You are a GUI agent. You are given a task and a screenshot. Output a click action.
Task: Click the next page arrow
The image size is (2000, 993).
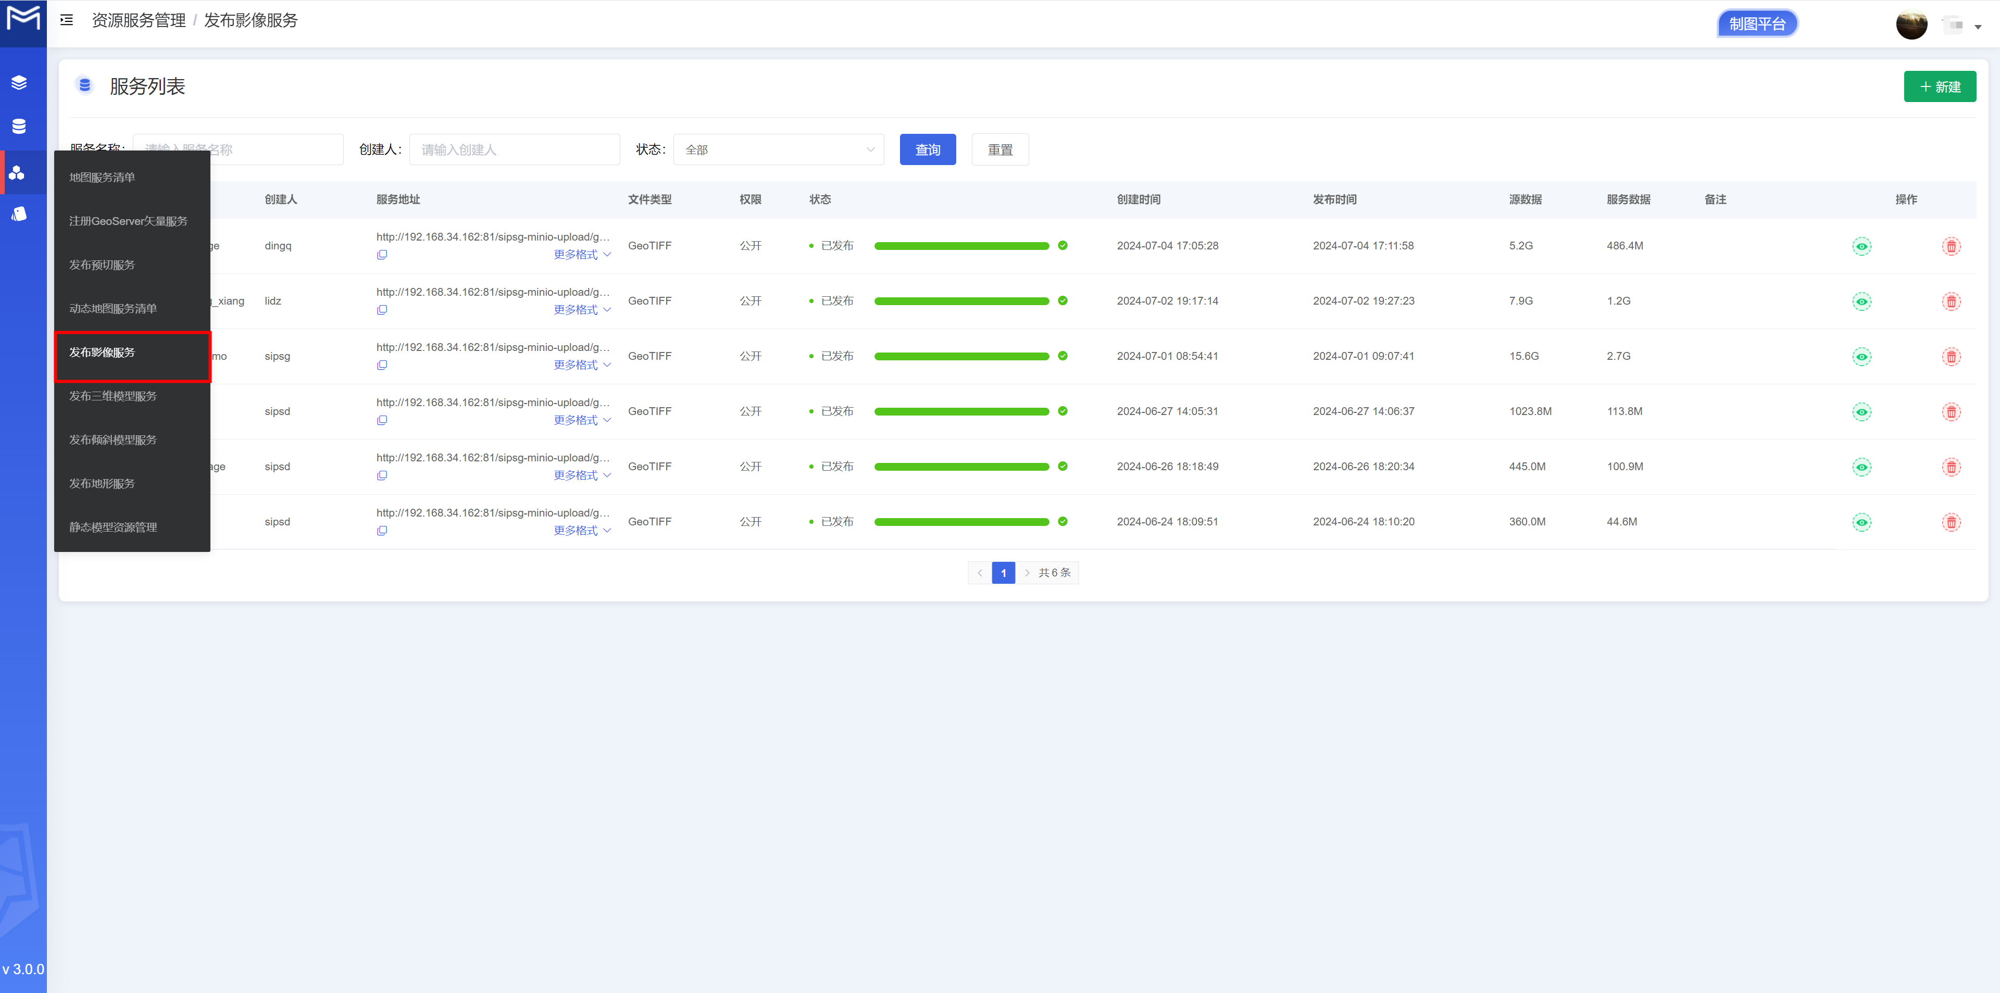[1027, 573]
